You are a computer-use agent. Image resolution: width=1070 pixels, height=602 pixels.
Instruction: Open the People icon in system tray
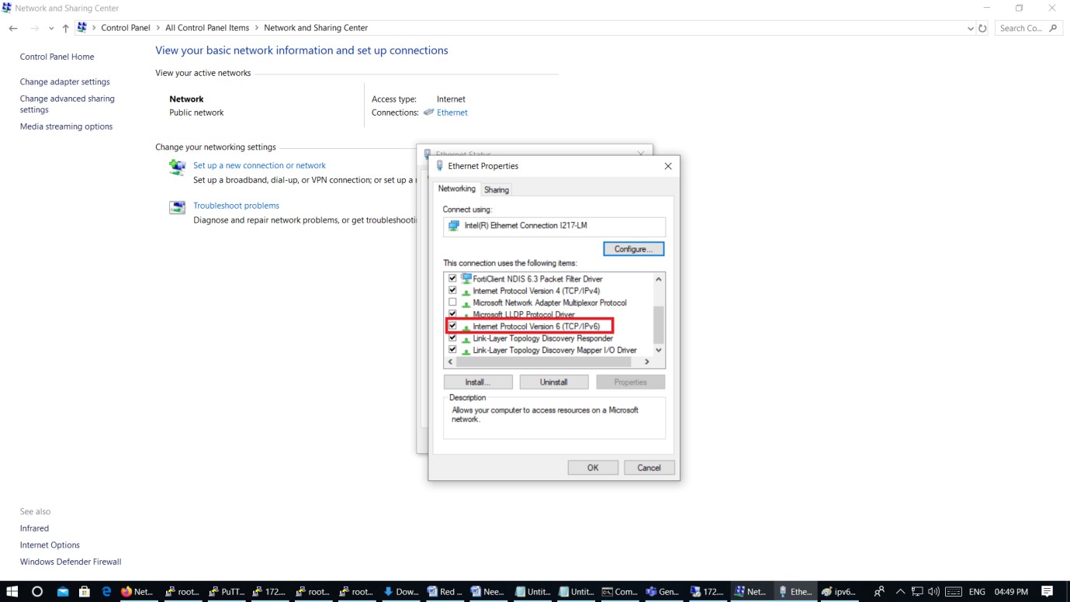[x=879, y=591]
